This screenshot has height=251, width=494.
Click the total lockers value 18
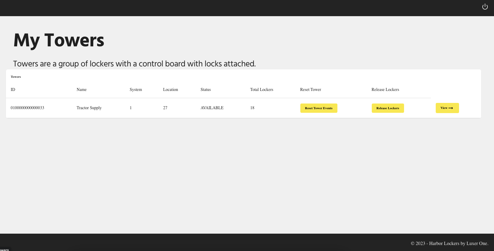[x=252, y=108]
